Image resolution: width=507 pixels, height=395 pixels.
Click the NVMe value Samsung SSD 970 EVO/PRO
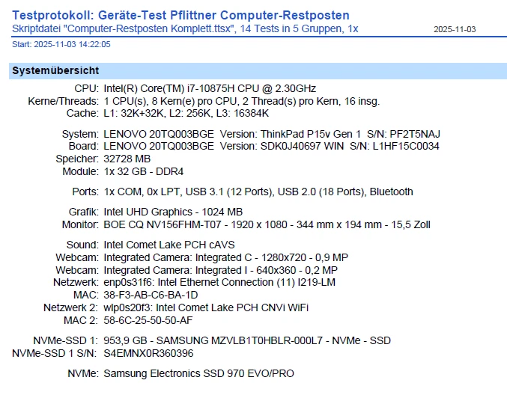pyautogui.click(x=199, y=374)
